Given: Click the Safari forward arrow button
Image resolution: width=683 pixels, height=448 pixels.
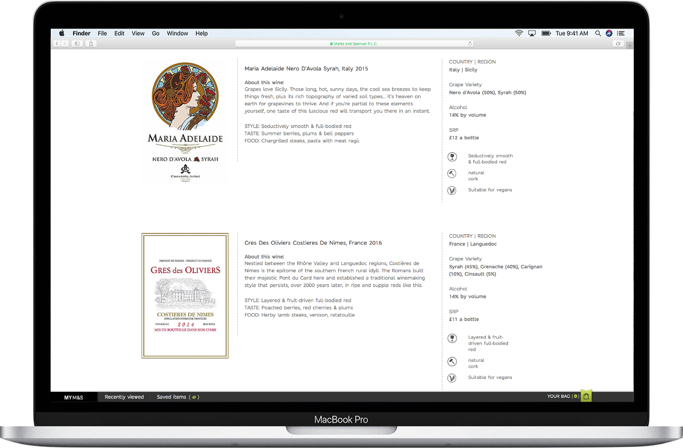Looking at the screenshot, I should [x=65, y=44].
